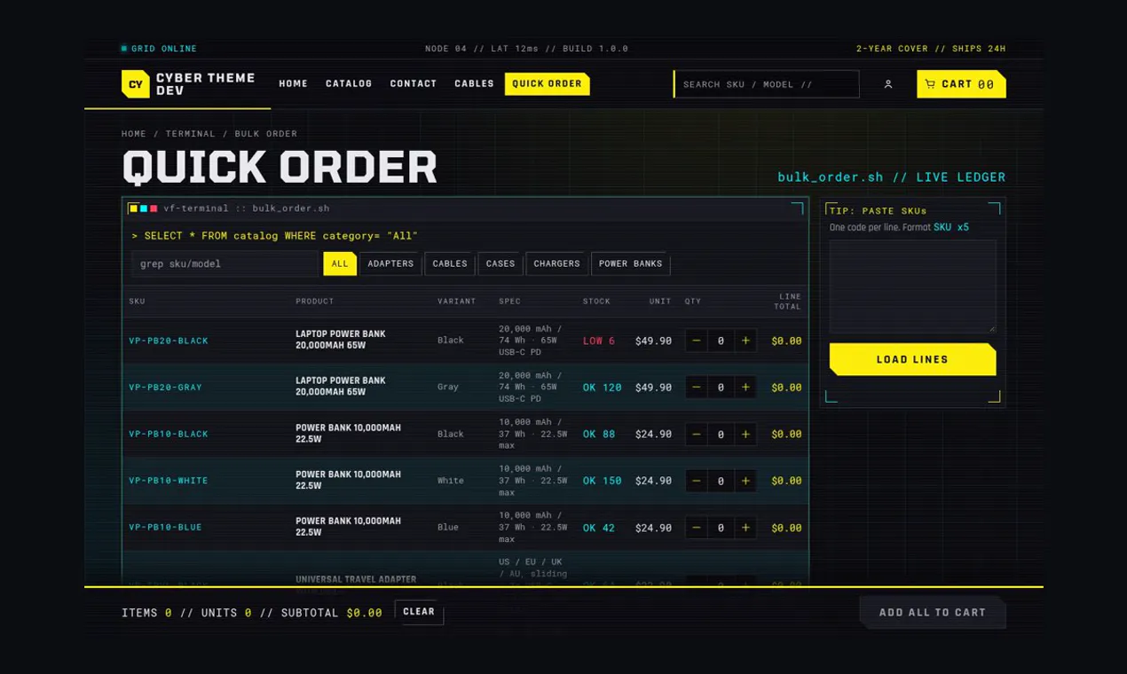The height and width of the screenshot is (674, 1127).
Task: Open the cart button
Action: [x=961, y=84]
